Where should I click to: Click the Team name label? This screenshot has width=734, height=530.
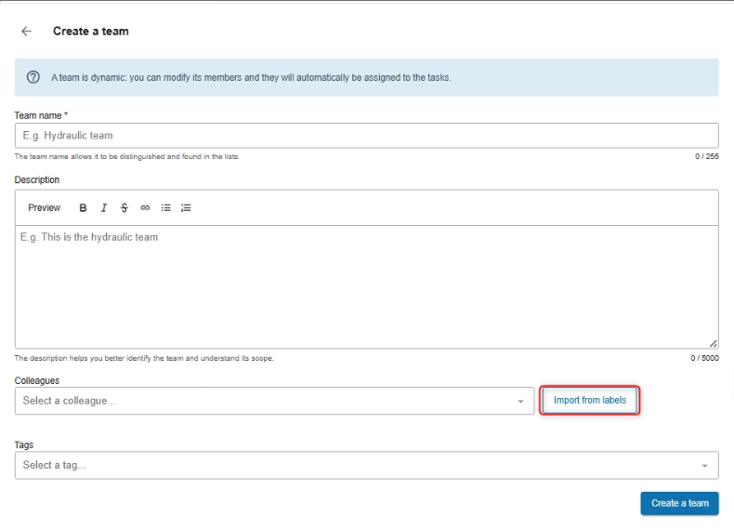click(41, 115)
